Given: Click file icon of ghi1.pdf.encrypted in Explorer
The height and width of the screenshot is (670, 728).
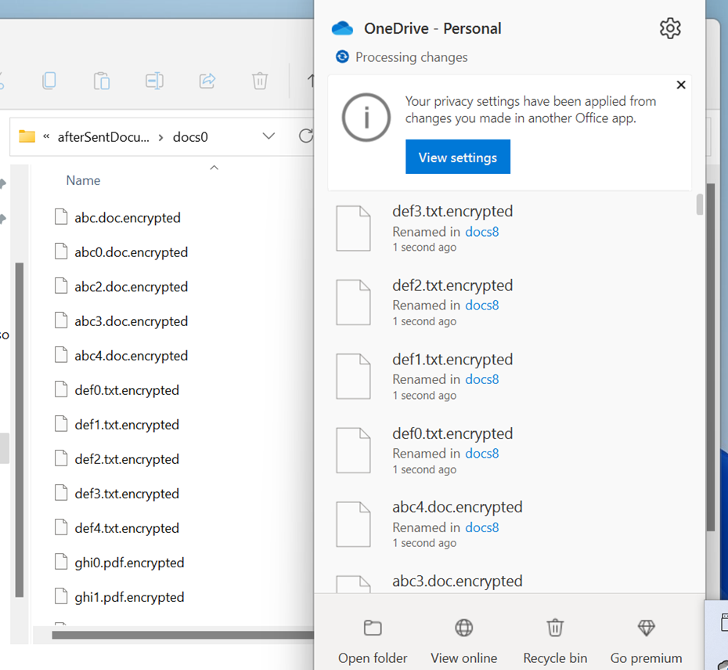Looking at the screenshot, I should click(61, 596).
